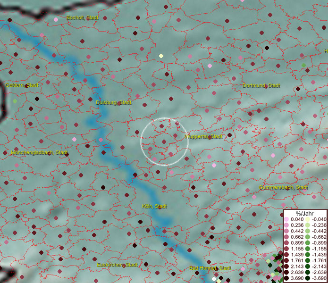Select the -1.761 legend value

[319, 260]
